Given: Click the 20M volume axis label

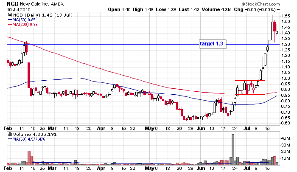Looking at the screenshot, I should tap(286, 152).
